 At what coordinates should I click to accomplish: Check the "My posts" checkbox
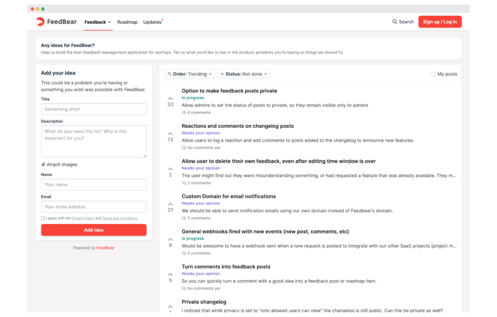coord(432,73)
